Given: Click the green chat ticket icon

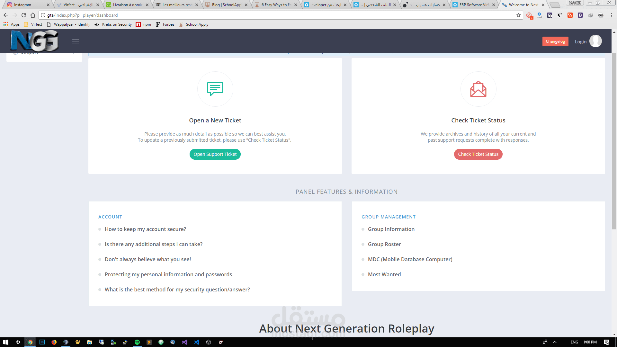Looking at the screenshot, I should [215, 89].
